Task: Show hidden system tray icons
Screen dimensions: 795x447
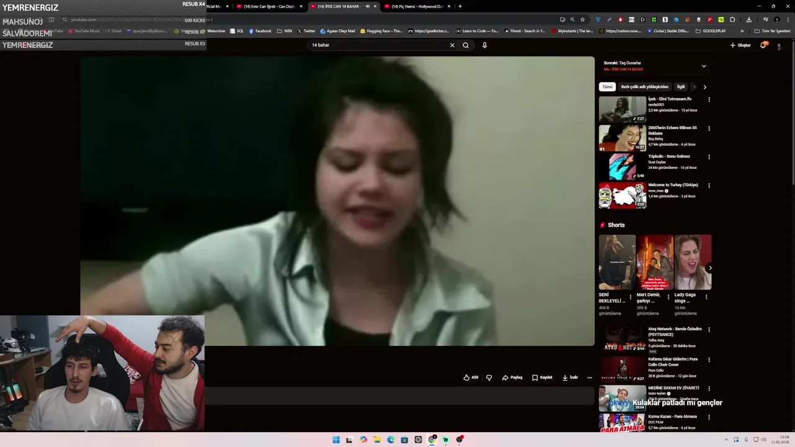Action: (x=726, y=440)
